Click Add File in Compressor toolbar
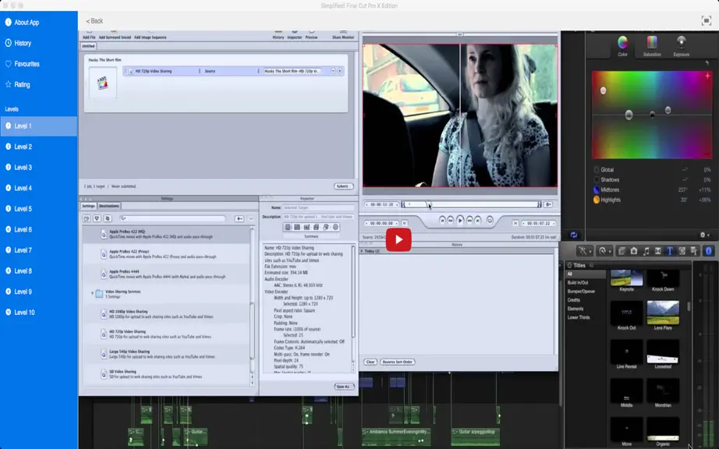The image size is (719, 449). click(x=89, y=35)
